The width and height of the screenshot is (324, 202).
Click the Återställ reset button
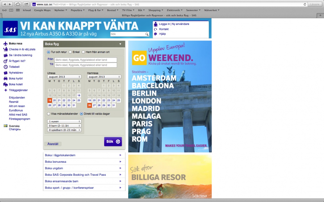[x=53, y=144]
